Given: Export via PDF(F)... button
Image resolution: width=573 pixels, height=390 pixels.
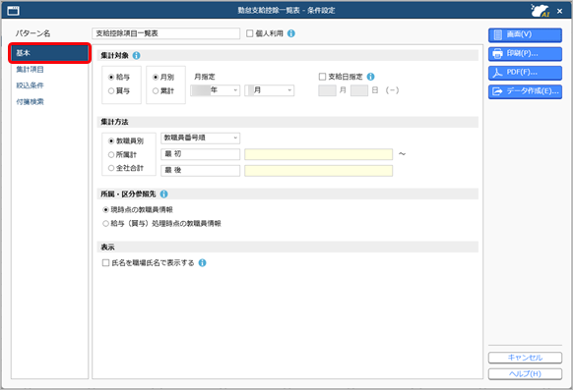Looking at the screenshot, I should (525, 73).
